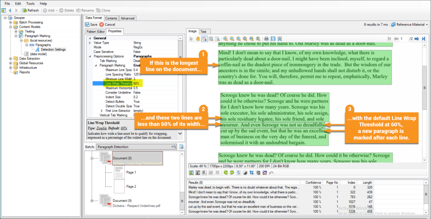
Task: Expand Document (9) in batch list
Action: (92, 200)
